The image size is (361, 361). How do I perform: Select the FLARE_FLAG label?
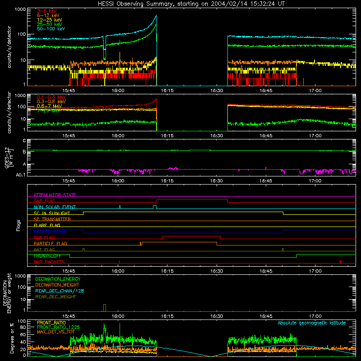click(x=47, y=225)
